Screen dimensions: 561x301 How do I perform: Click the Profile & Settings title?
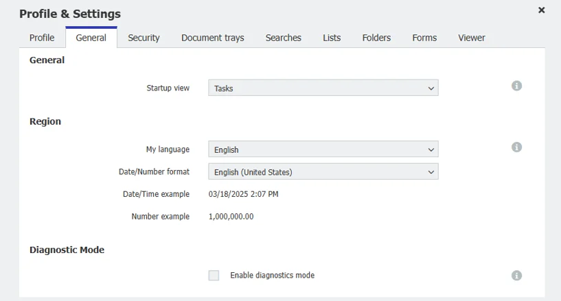70,14
